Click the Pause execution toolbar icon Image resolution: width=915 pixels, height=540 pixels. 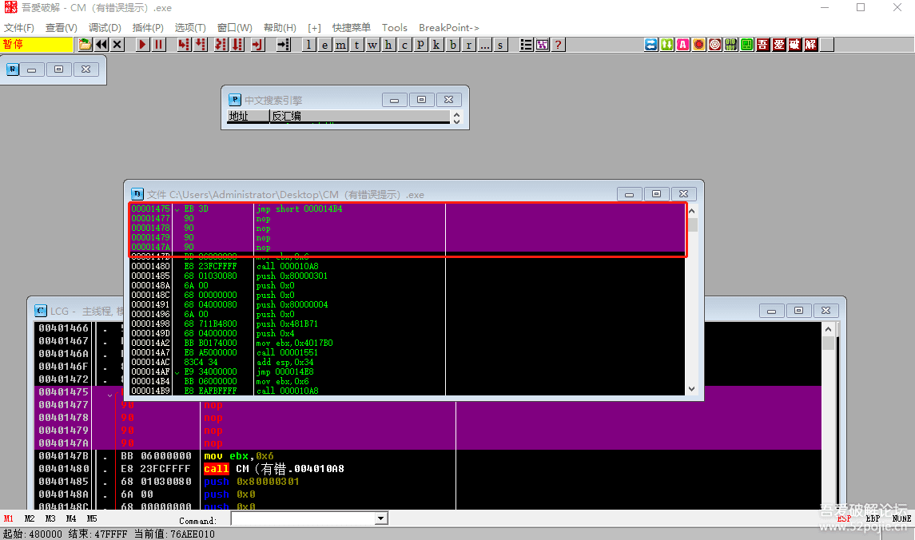pyautogui.click(x=159, y=45)
